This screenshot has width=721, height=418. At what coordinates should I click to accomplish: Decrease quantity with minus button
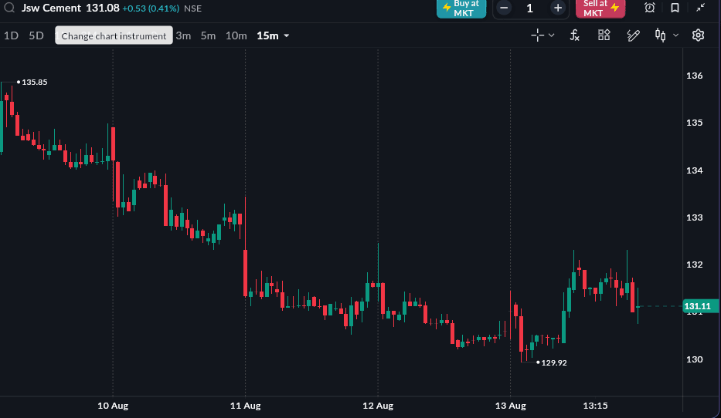(504, 8)
